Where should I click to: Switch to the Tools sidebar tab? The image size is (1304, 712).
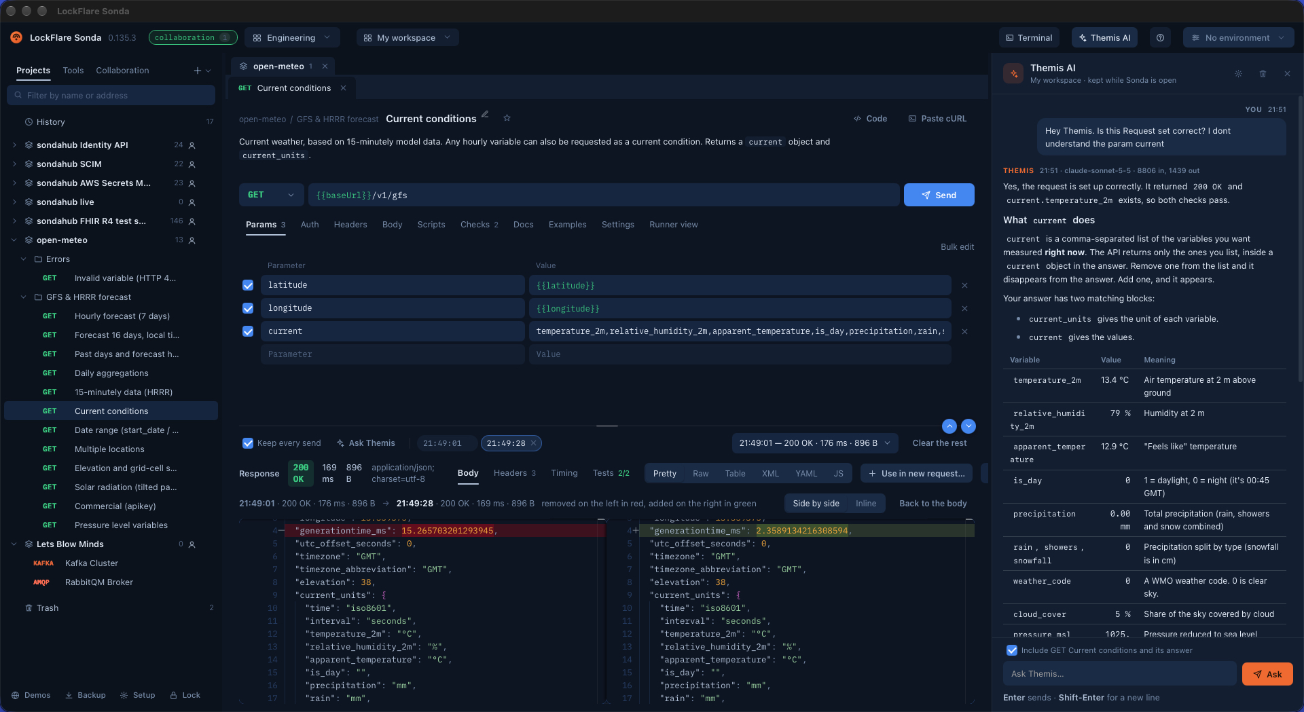[73, 71]
